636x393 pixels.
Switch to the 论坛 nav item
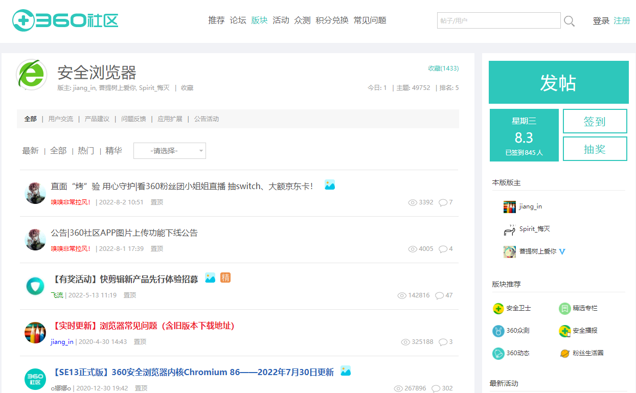[238, 20]
